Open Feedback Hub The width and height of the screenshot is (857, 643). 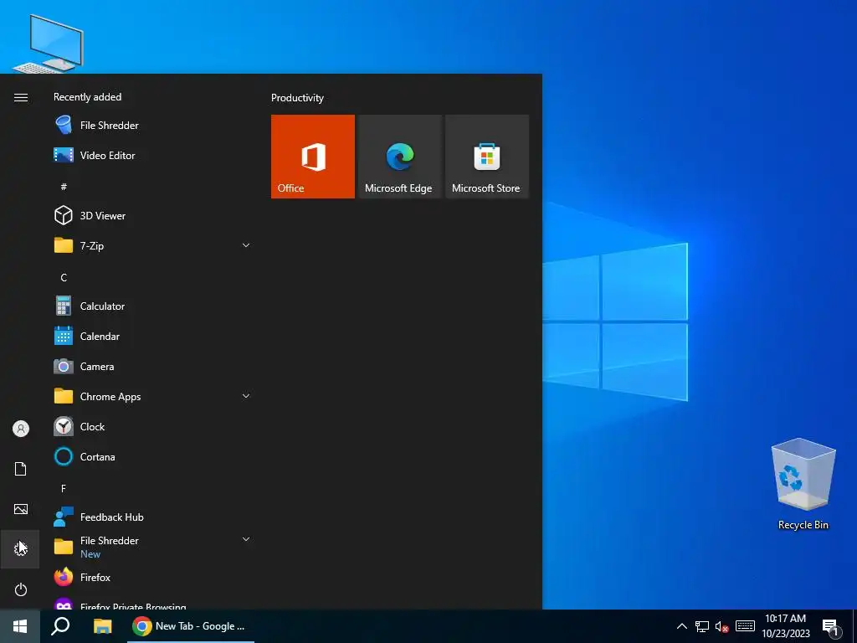click(x=153, y=517)
